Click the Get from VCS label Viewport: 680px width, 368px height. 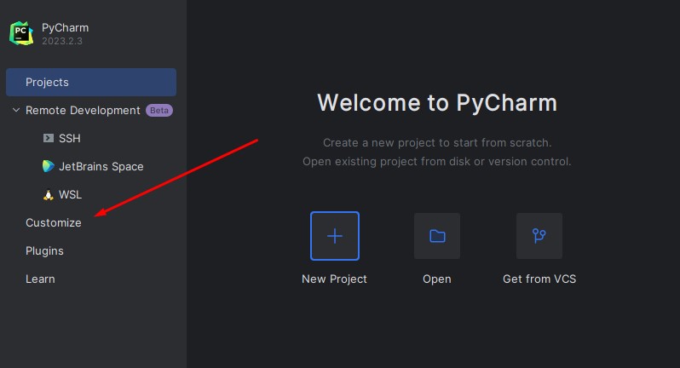[539, 279]
